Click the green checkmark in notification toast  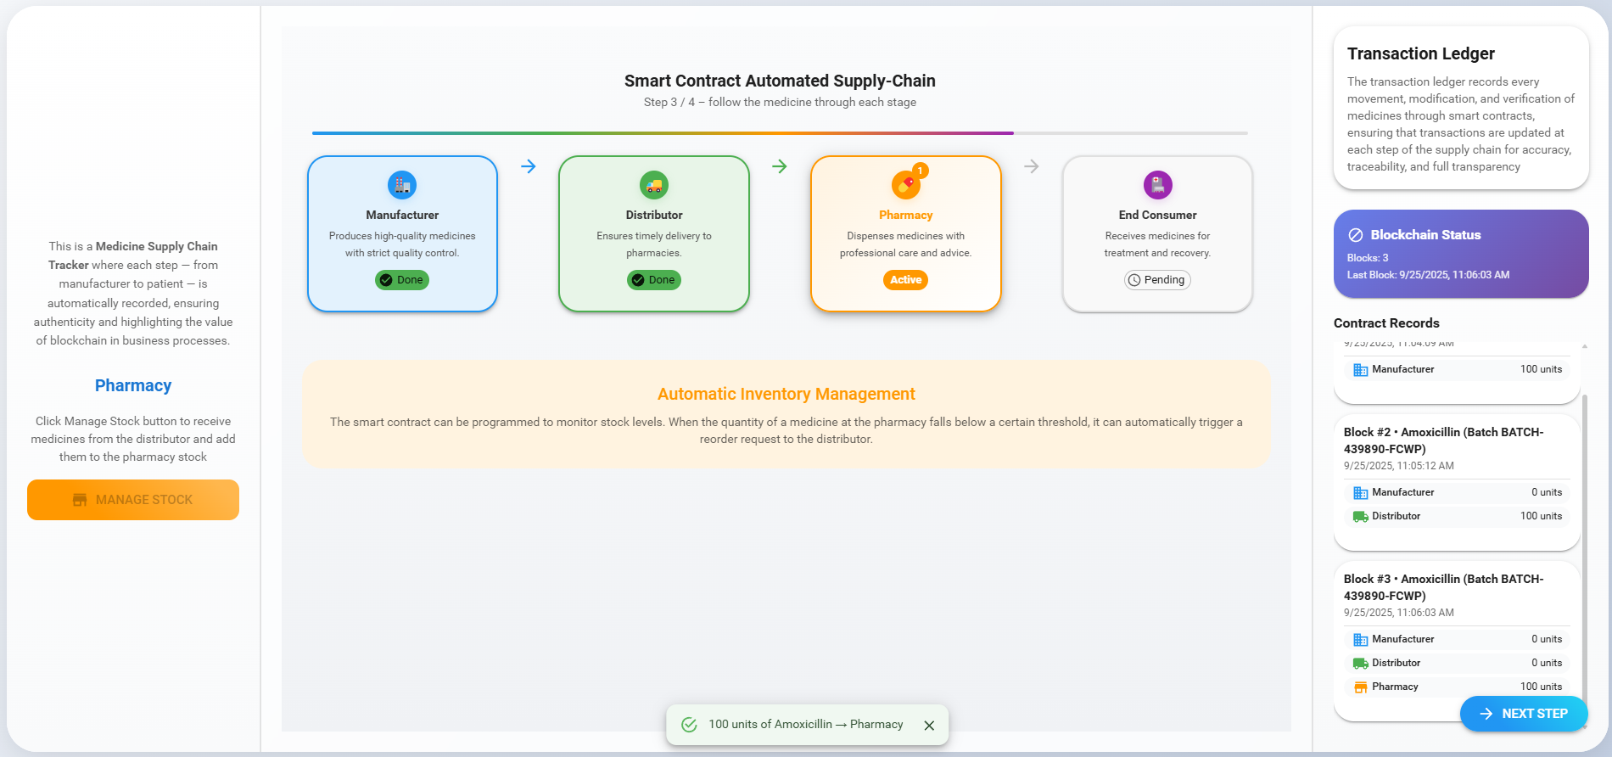(x=690, y=725)
